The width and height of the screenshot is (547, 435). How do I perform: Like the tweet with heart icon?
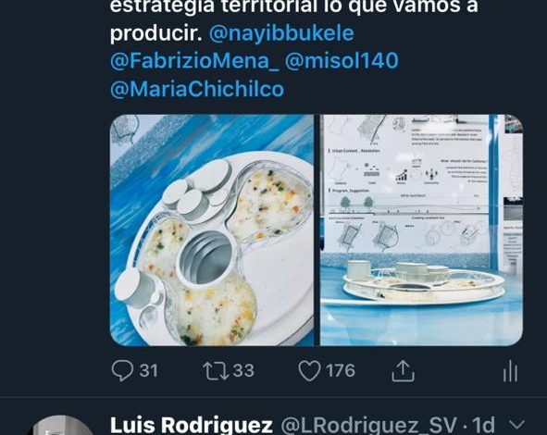point(309,370)
